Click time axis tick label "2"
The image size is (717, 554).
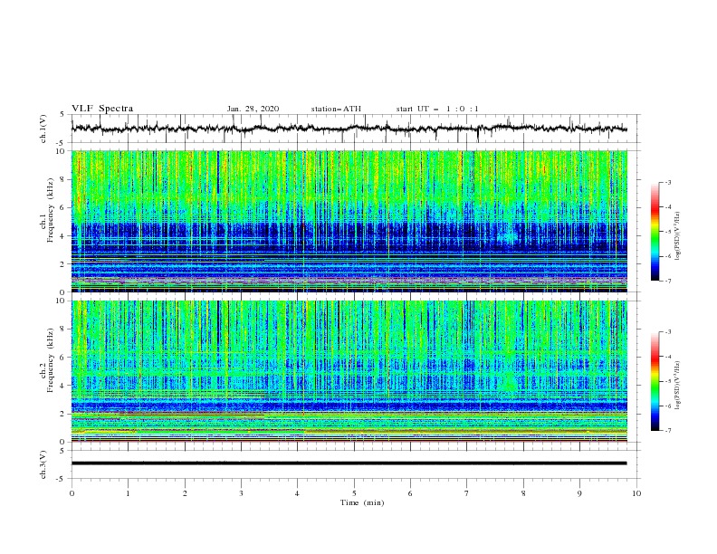click(185, 493)
